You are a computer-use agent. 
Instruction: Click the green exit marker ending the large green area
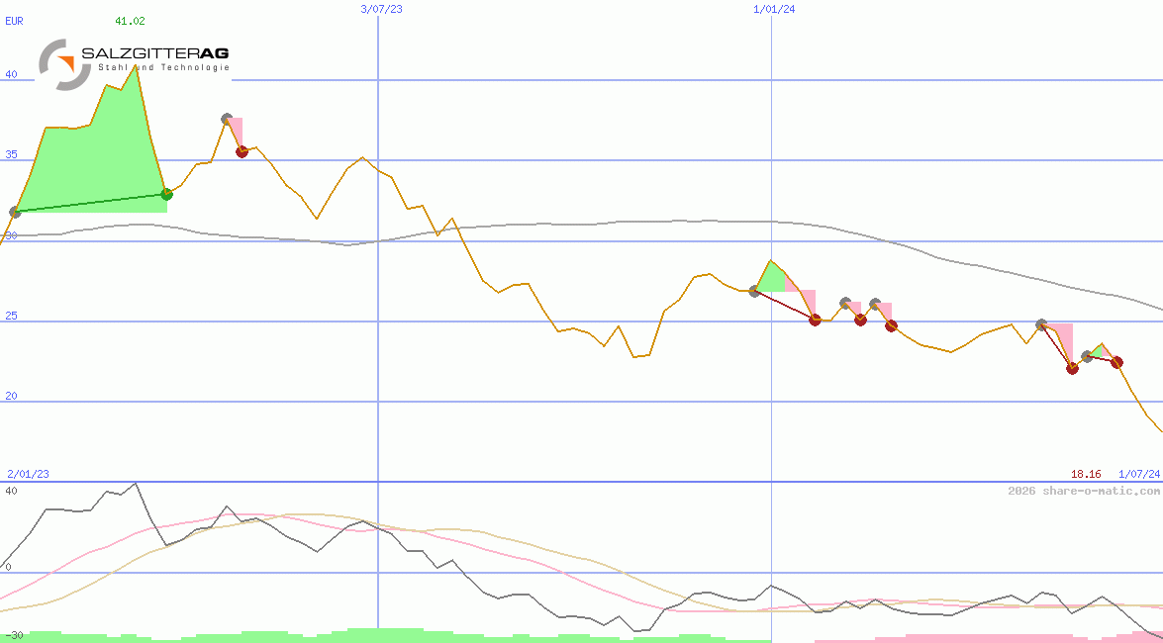pyautogui.click(x=166, y=194)
